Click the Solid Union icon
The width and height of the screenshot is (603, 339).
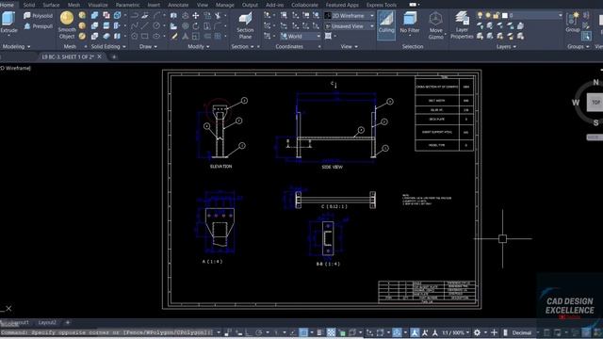(94, 16)
